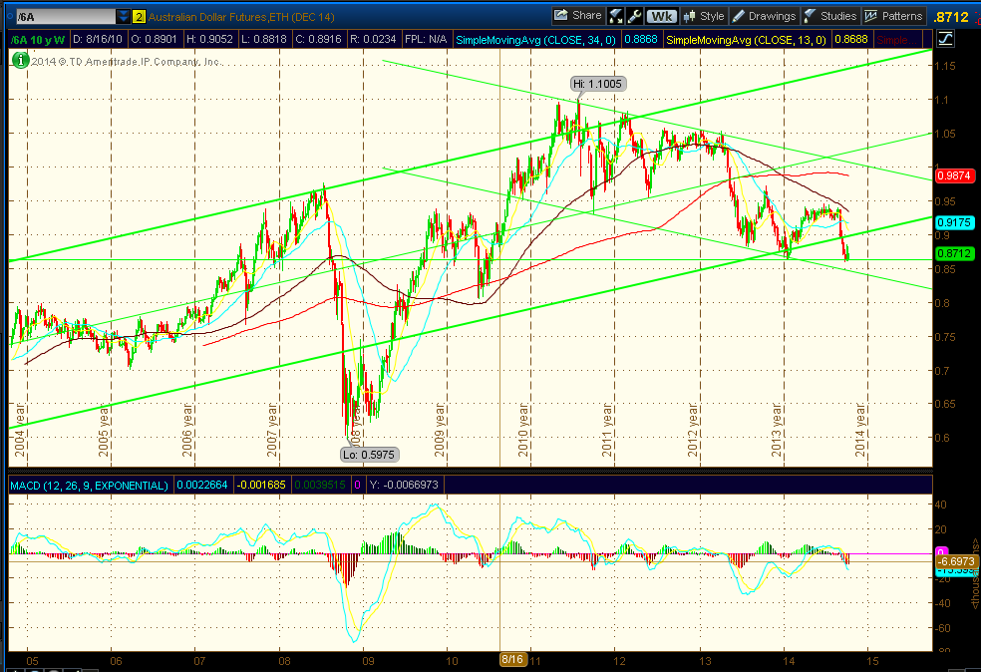Image resolution: width=981 pixels, height=672 pixels.
Task: Click the -0.001685 MACD average value
Action: (261, 485)
